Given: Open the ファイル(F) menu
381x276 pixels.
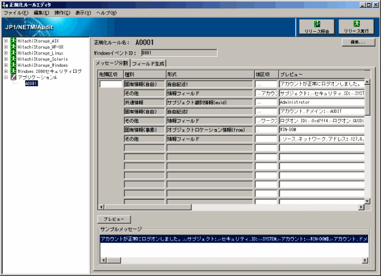Looking at the screenshot, I should tap(16, 12).
